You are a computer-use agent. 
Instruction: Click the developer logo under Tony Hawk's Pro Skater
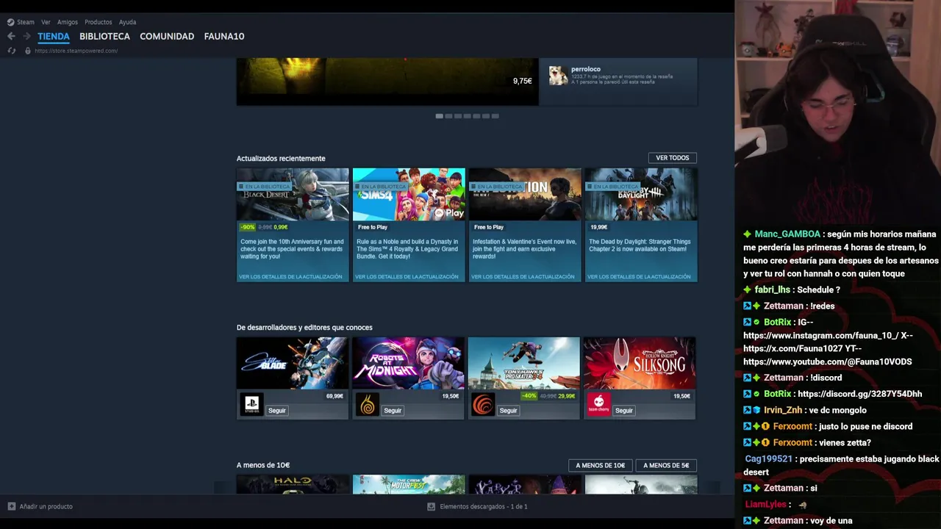pyautogui.click(x=483, y=404)
